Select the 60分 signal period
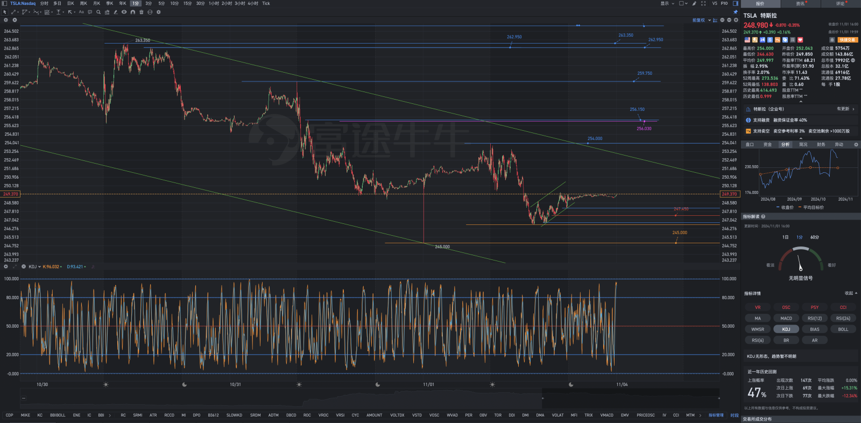The height and width of the screenshot is (423, 861). click(815, 237)
